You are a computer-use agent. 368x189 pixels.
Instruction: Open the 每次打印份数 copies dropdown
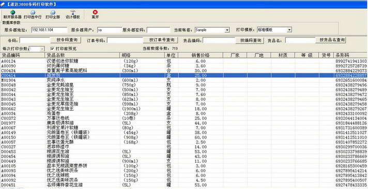42,48
